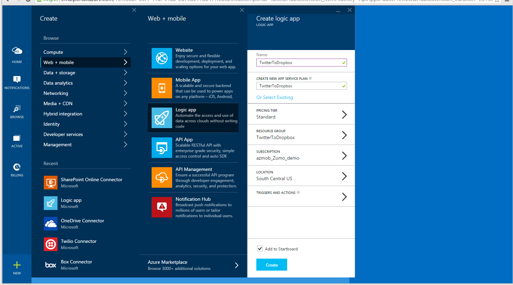
Task: Toggle the Add to Startboard checkbox
Action: click(x=260, y=249)
